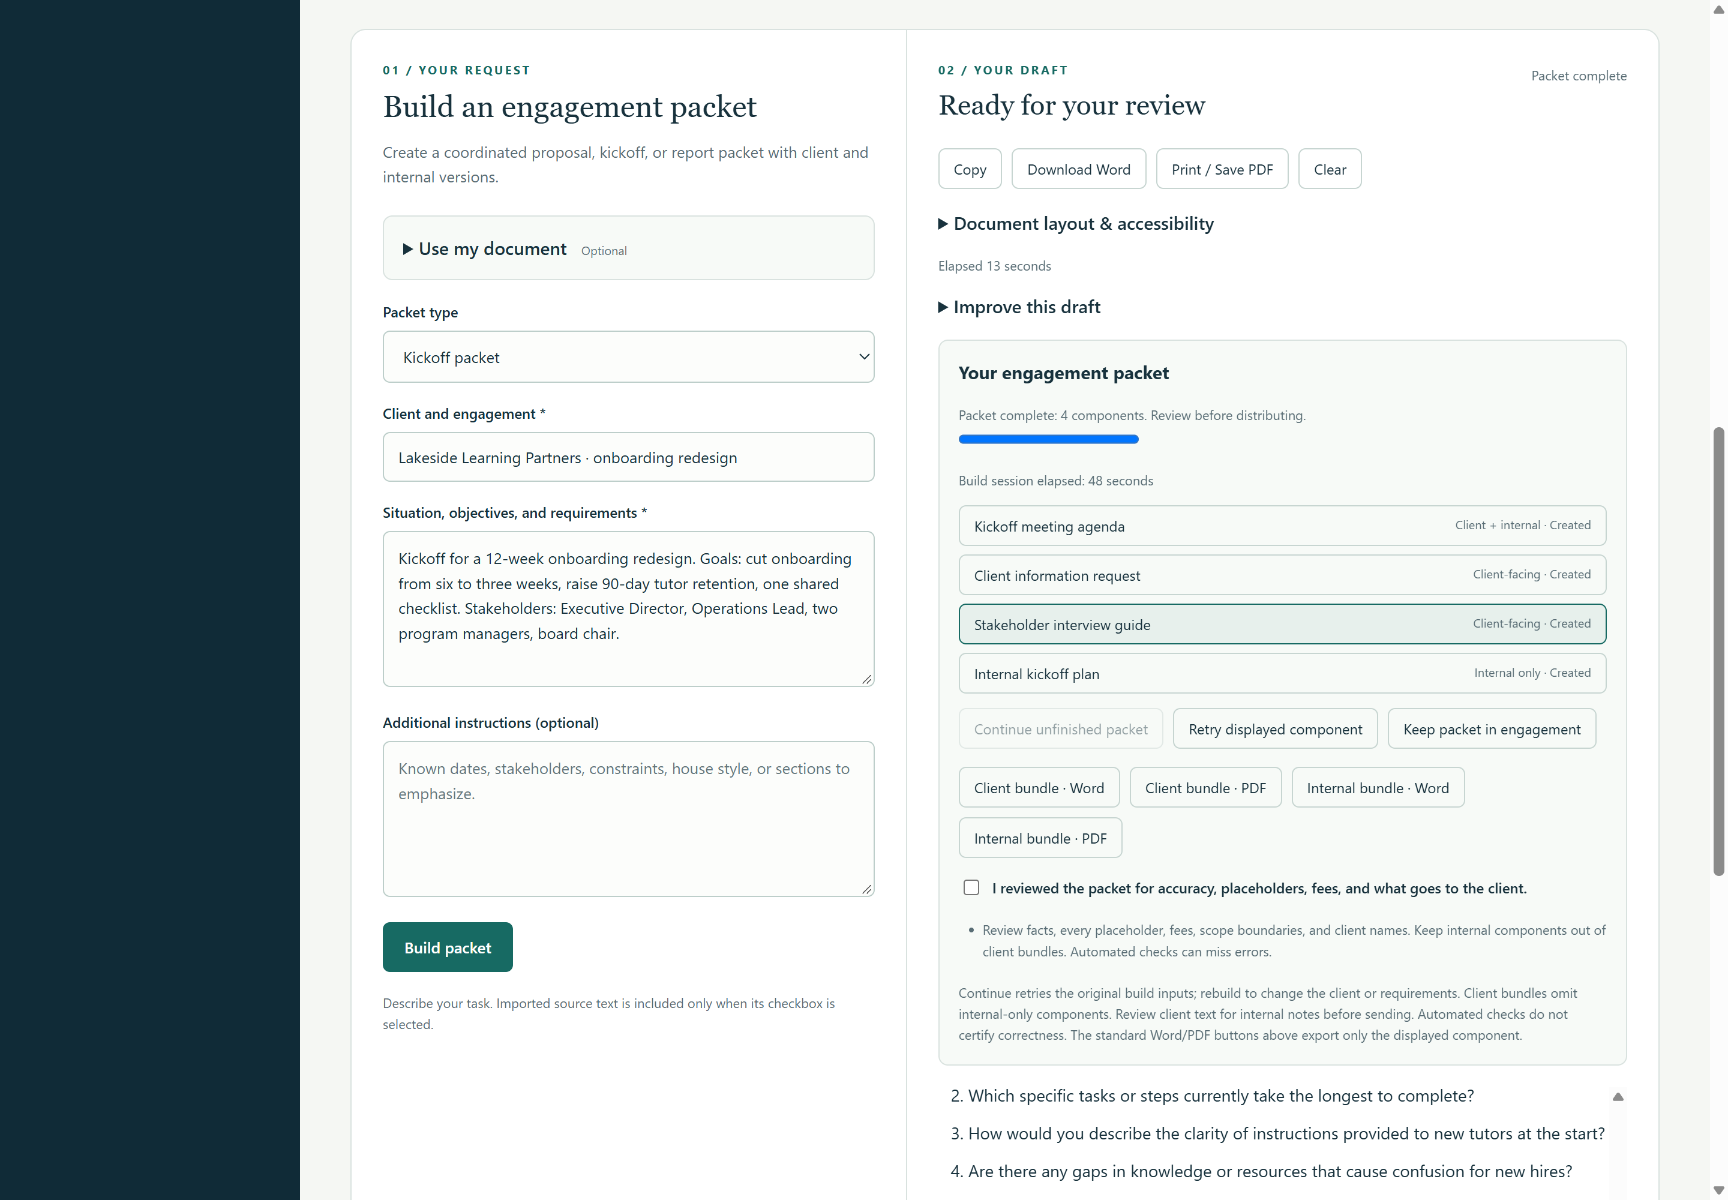Viewport: 1728px width, 1200px height.
Task: Open the Packet type dropdown
Action: pos(628,357)
